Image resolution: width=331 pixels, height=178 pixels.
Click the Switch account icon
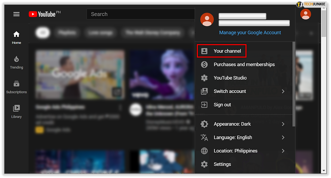tap(204, 91)
